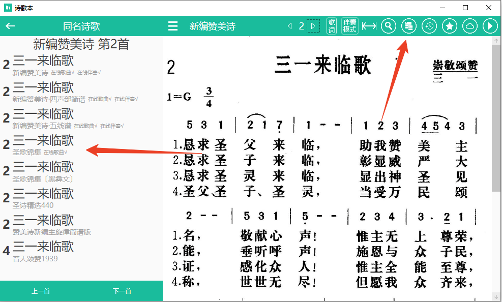Go to previous hymn number with left triangle
The width and height of the screenshot is (502, 302).
click(290, 26)
